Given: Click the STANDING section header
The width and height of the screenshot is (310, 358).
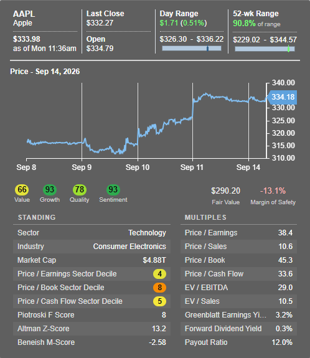Looking at the screenshot, I should click(37, 217).
